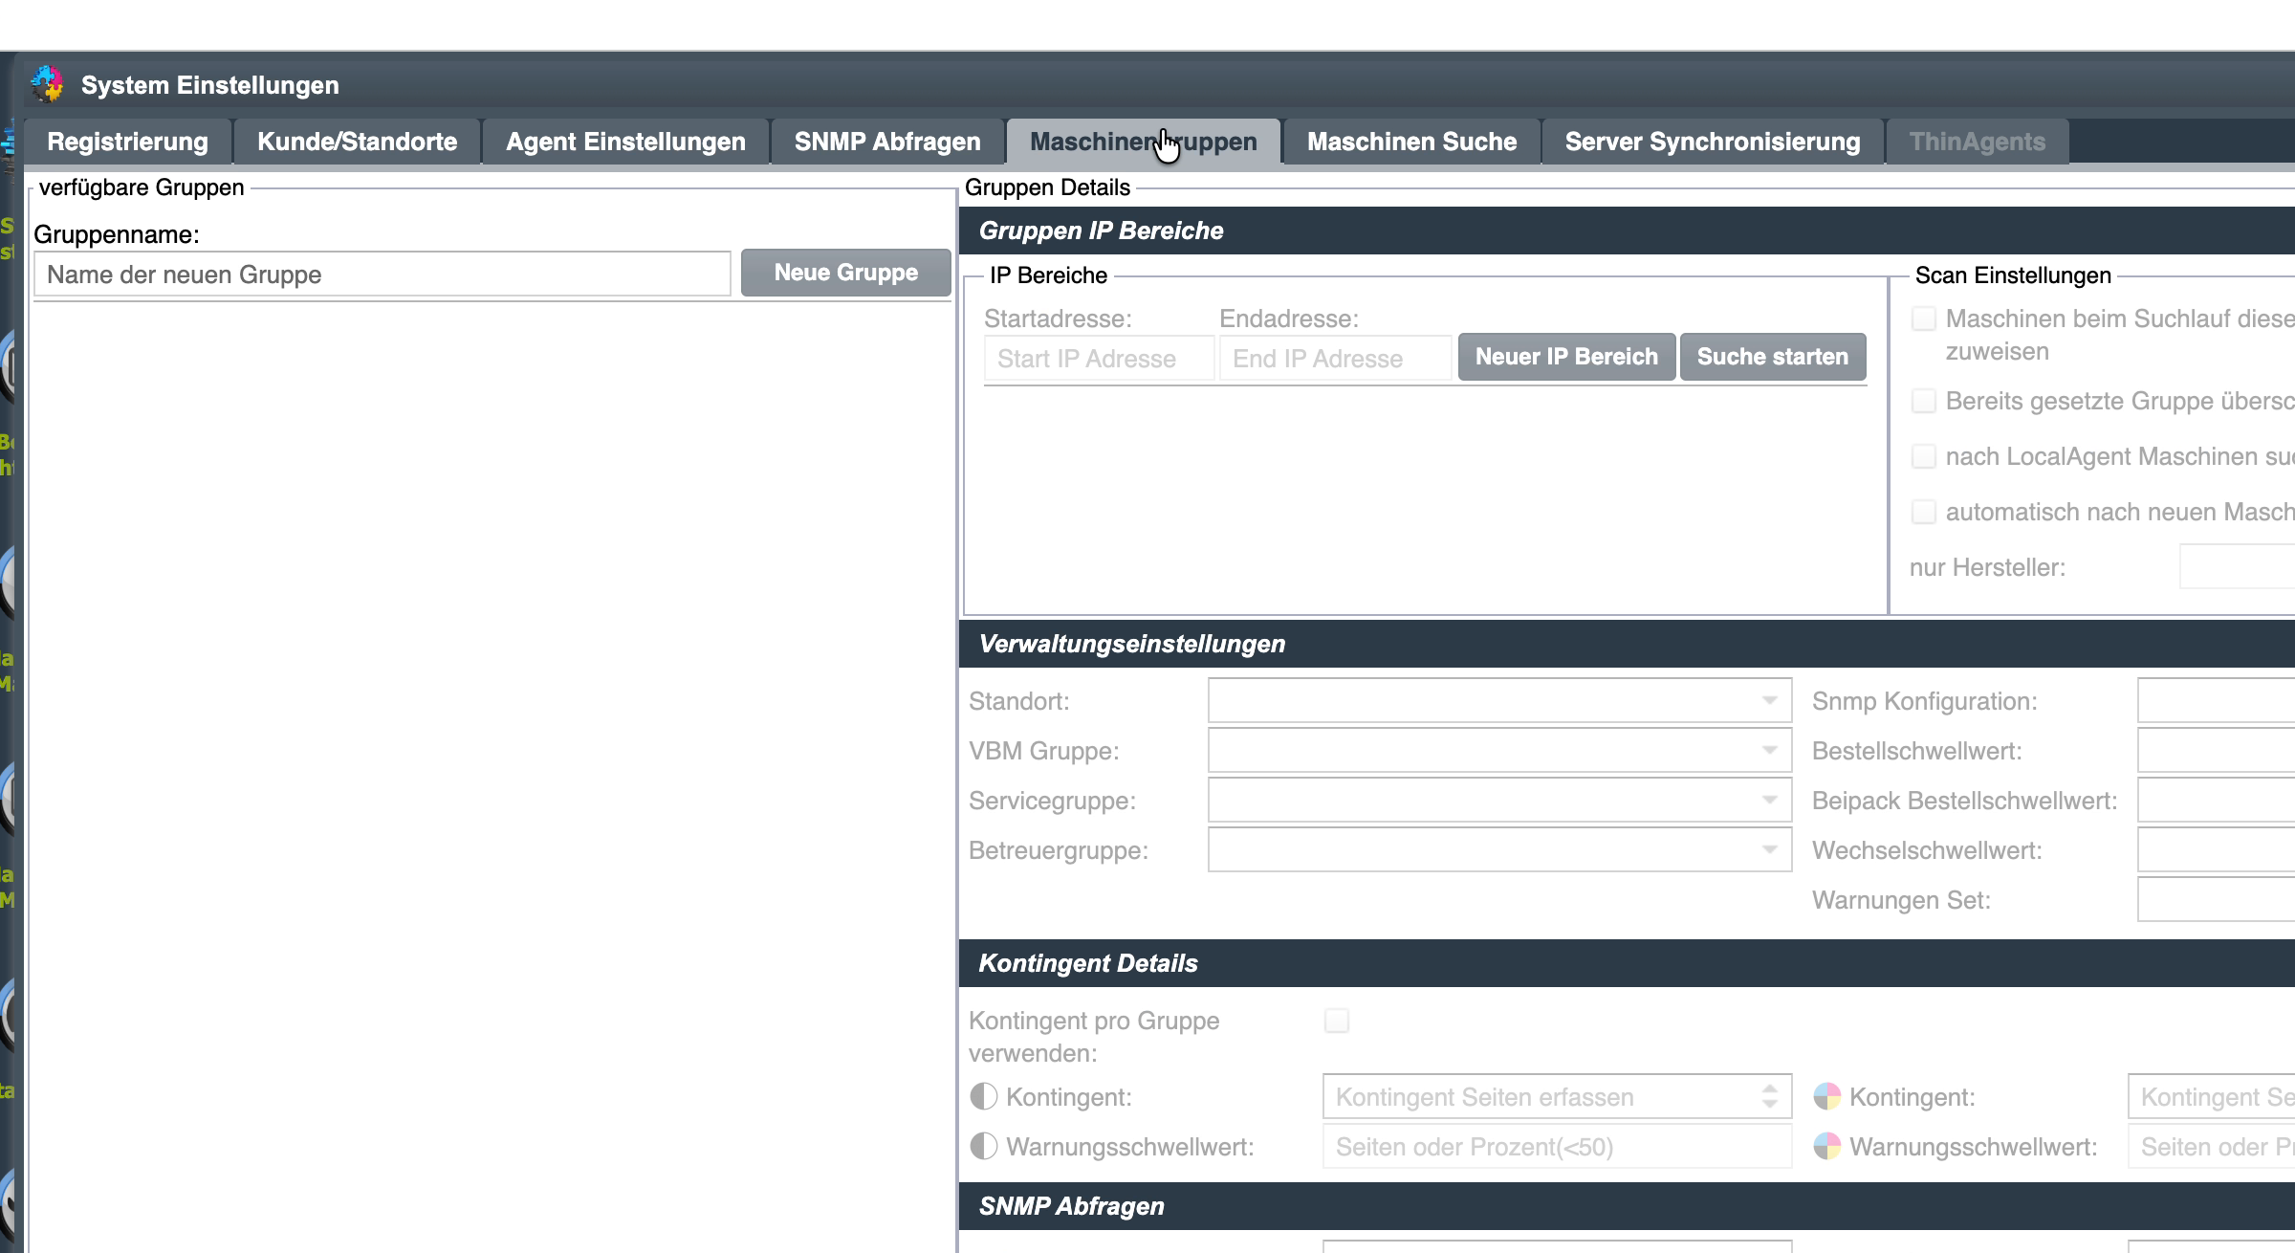The width and height of the screenshot is (2295, 1253).
Task: Click the monochrome Kontingent half-circle icon
Action: [983, 1096]
